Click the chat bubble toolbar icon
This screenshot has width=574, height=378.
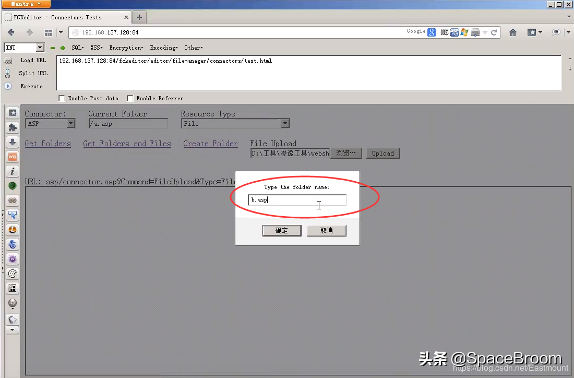point(556,32)
